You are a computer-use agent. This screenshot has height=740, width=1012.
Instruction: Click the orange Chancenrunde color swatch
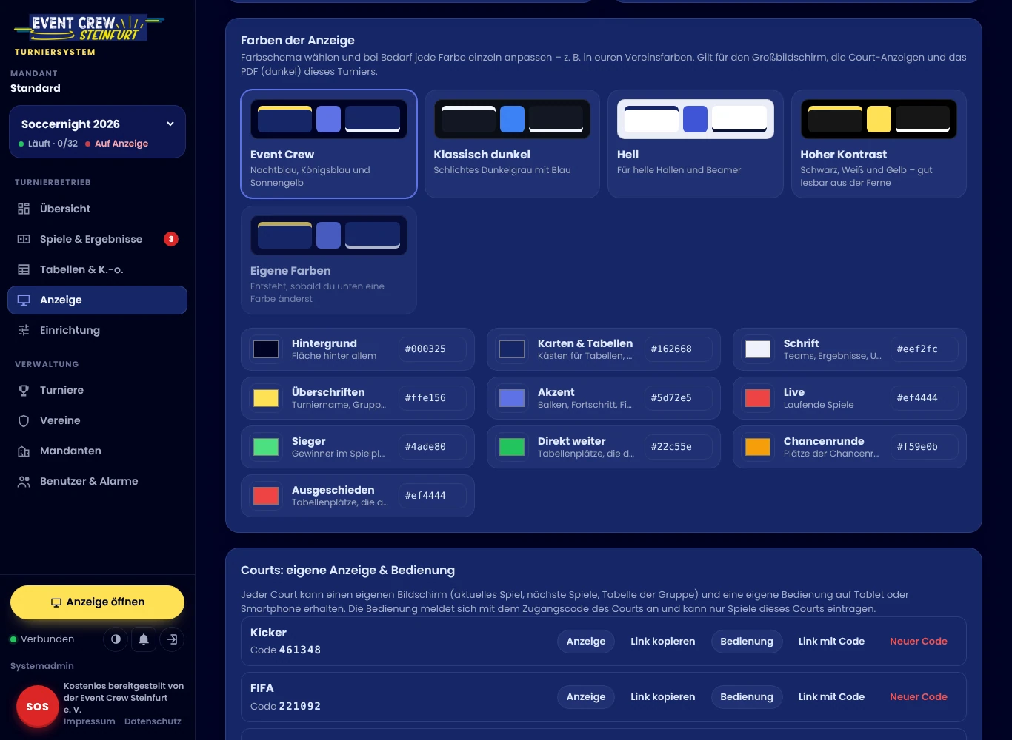pos(758,447)
